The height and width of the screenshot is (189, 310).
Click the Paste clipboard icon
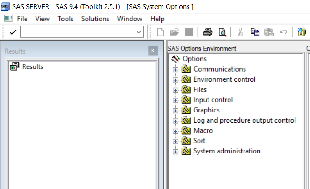click(269, 32)
